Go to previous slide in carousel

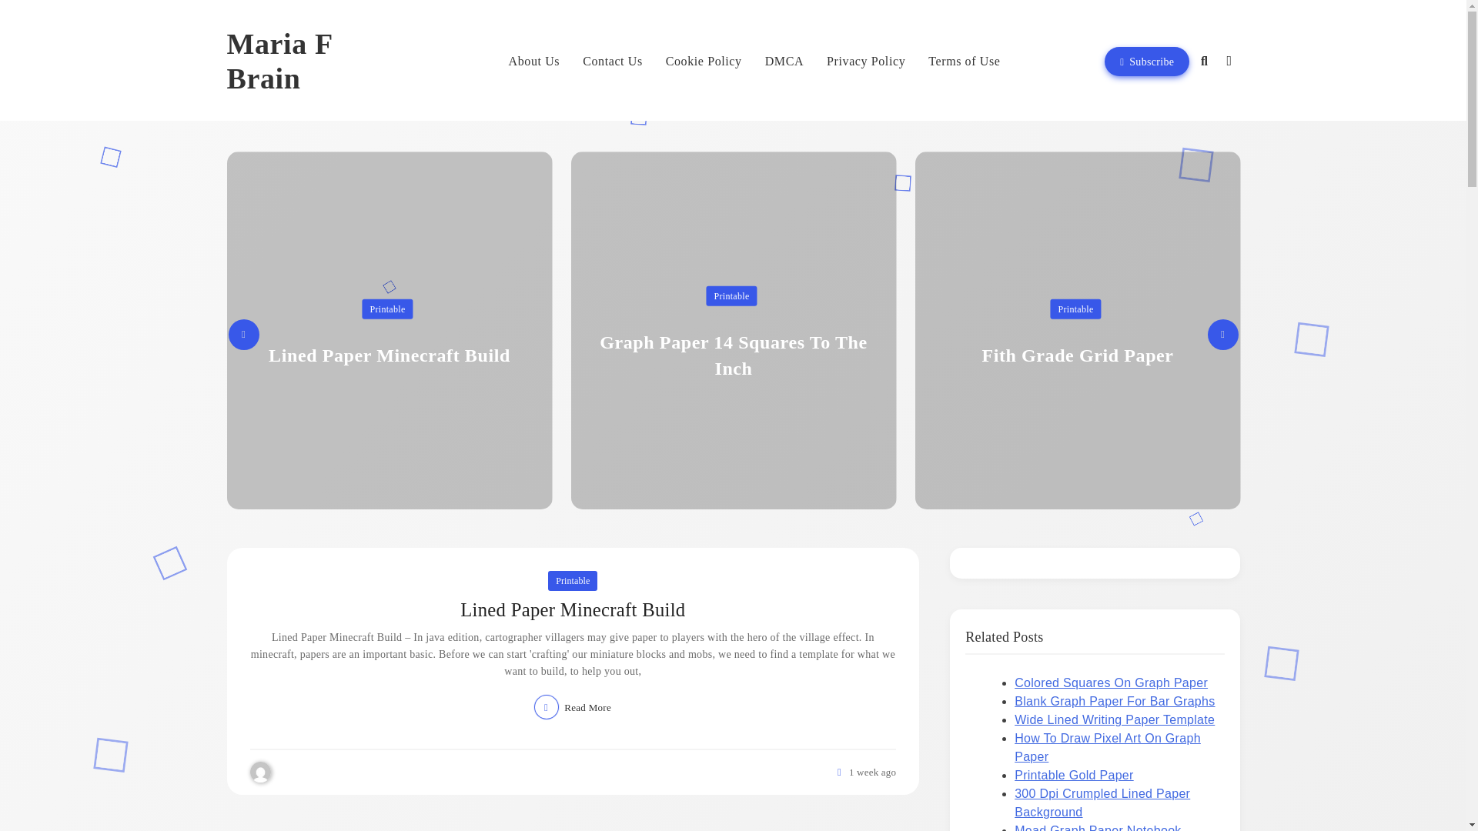point(243,334)
